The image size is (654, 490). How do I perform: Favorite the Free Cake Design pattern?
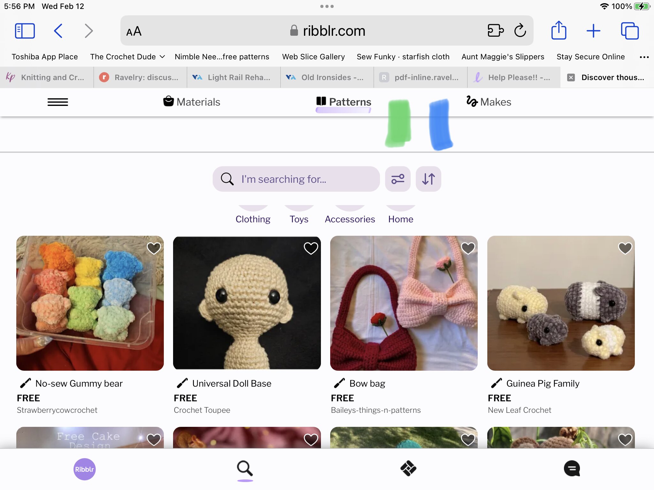click(154, 439)
